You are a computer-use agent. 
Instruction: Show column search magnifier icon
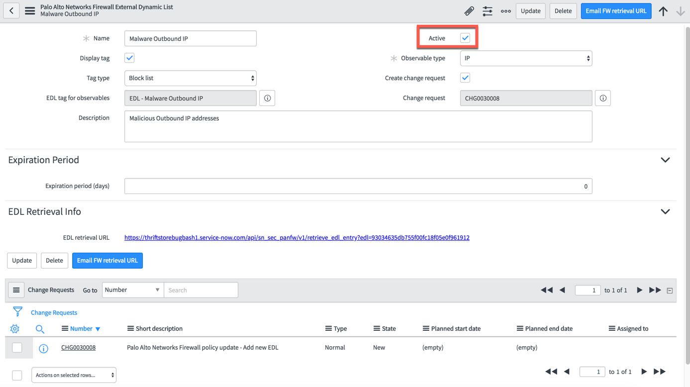(40, 329)
